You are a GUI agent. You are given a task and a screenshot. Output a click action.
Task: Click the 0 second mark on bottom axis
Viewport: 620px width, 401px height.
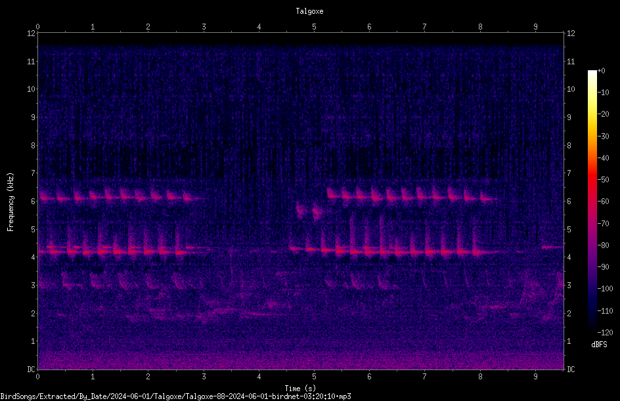[x=37, y=377]
